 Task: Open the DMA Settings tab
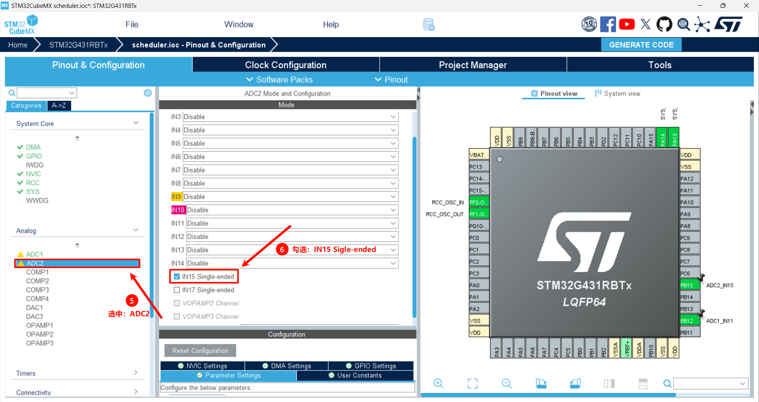(287, 366)
